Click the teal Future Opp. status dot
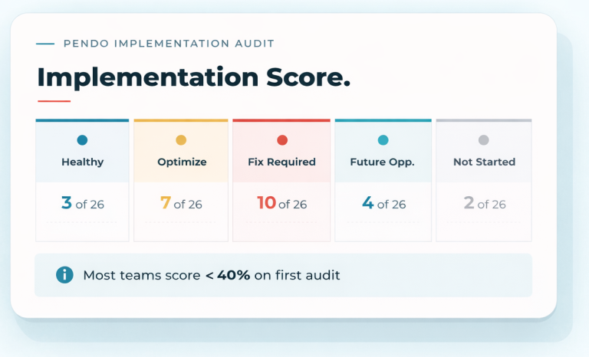 [x=383, y=140]
